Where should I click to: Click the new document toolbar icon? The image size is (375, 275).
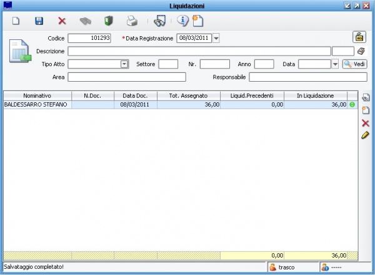17,21
